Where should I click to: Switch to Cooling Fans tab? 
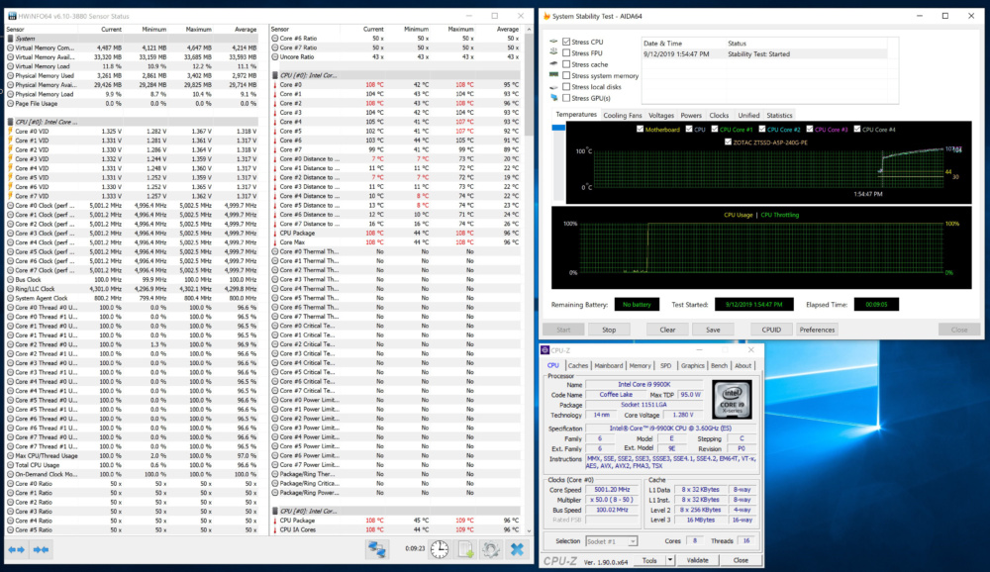click(622, 116)
